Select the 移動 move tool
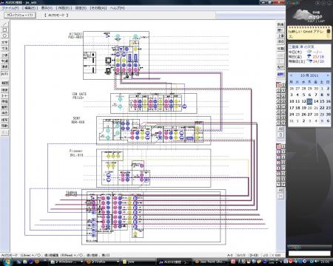Image resolution: width=333 pixels, height=266 pixels. click(x=4, y=126)
